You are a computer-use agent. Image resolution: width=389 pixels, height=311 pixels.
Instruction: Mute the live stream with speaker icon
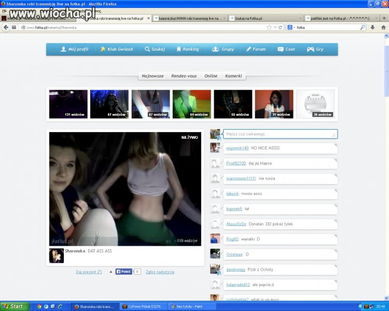(x=168, y=241)
